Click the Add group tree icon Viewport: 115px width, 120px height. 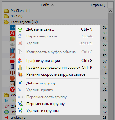tap(20, 83)
